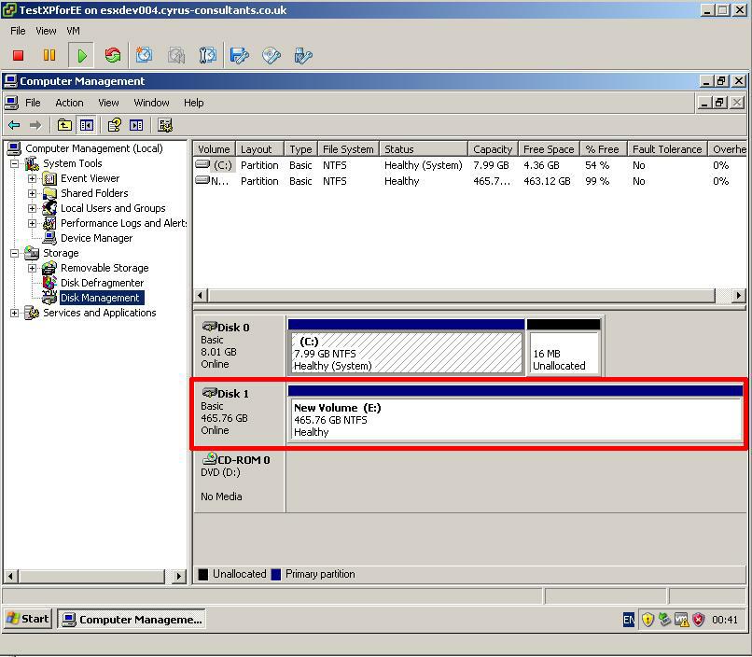Screen dimensions: 752x657
Task: Click the floppy drive connect icon
Action: coord(240,56)
